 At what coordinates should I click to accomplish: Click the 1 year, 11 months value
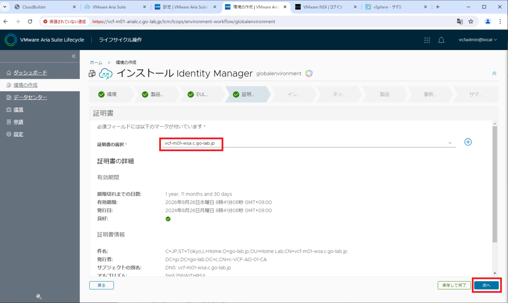[x=199, y=194]
